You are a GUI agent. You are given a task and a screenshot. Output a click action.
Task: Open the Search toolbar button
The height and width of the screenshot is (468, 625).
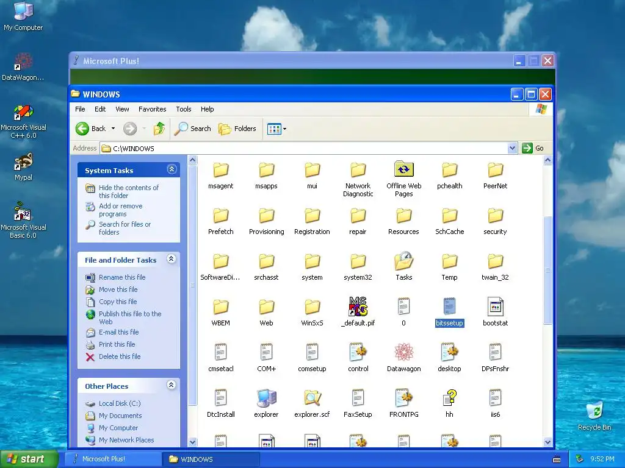point(192,129)
